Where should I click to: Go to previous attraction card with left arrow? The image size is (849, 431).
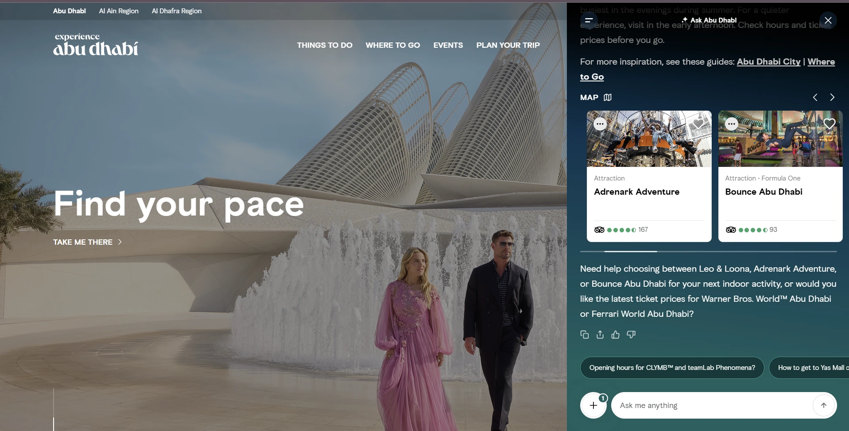(x=815, y=97)
